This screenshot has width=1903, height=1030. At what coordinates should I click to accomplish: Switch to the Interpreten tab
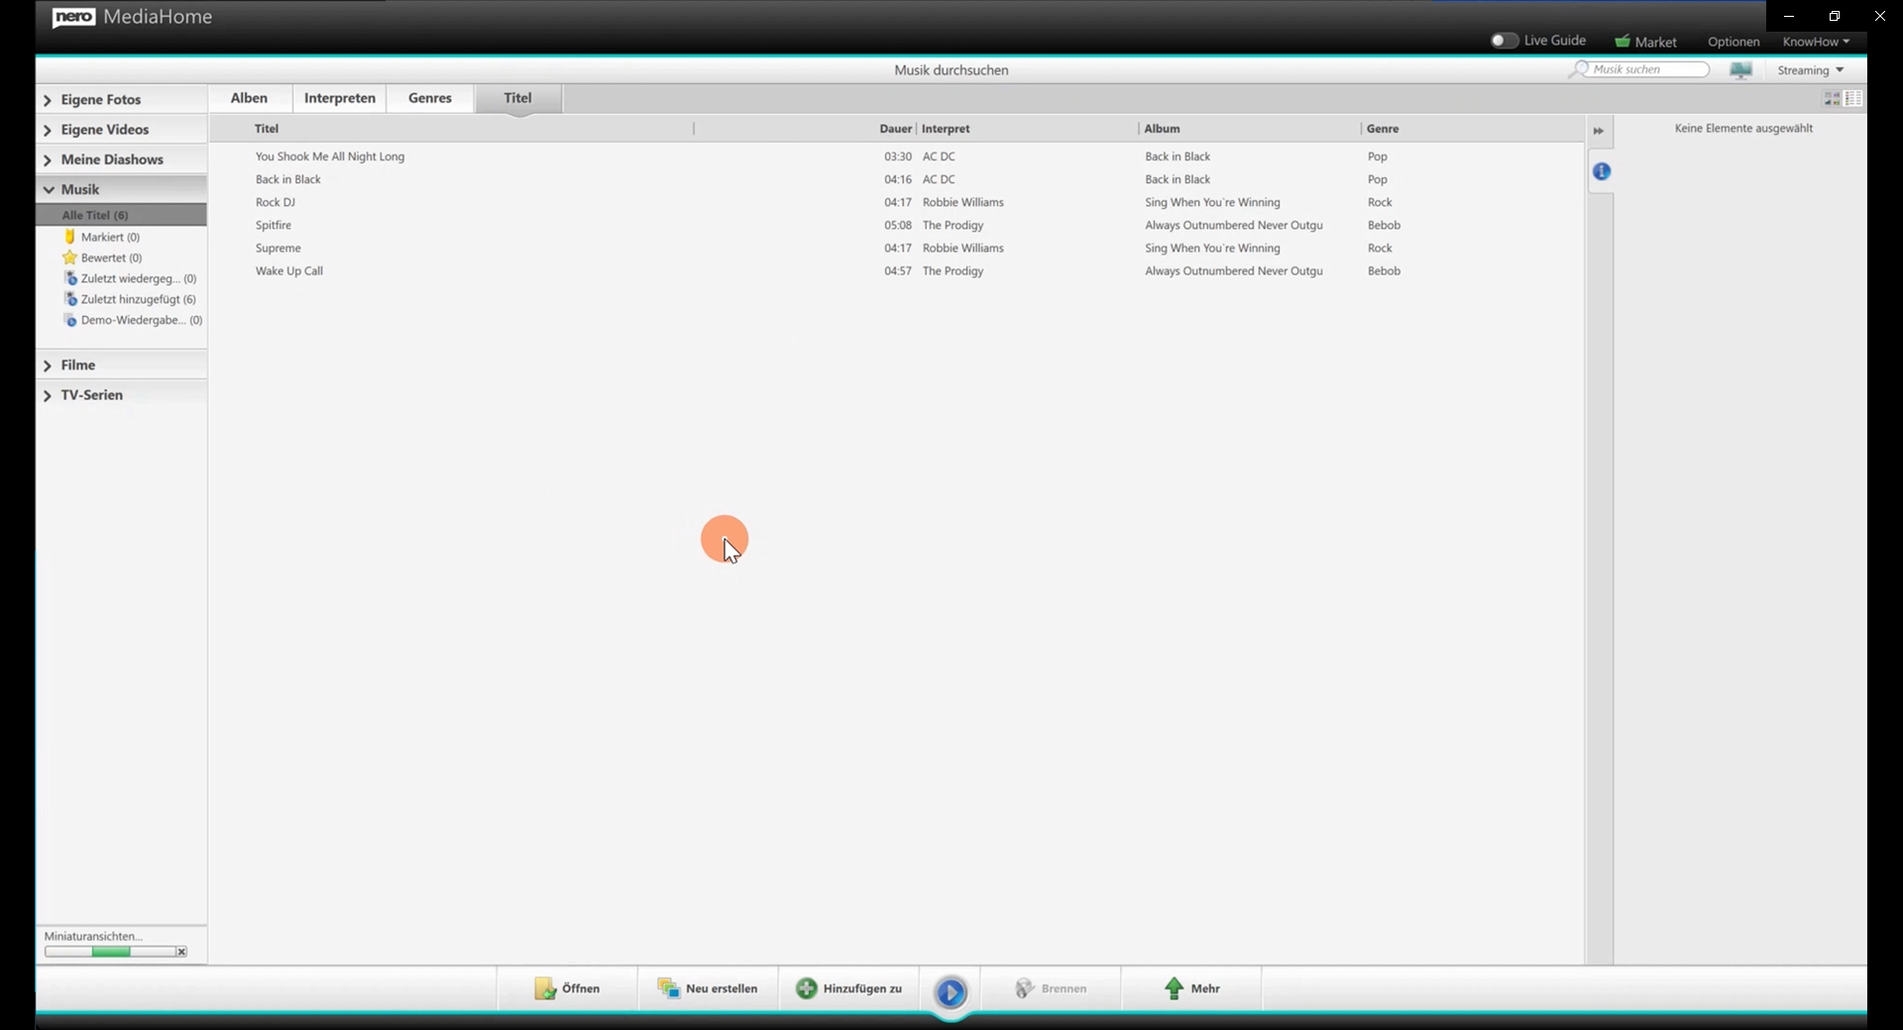pos(340,98)
